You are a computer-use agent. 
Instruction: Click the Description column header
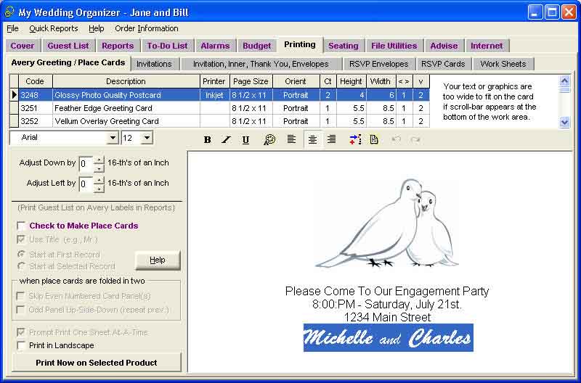click(126, 81)
